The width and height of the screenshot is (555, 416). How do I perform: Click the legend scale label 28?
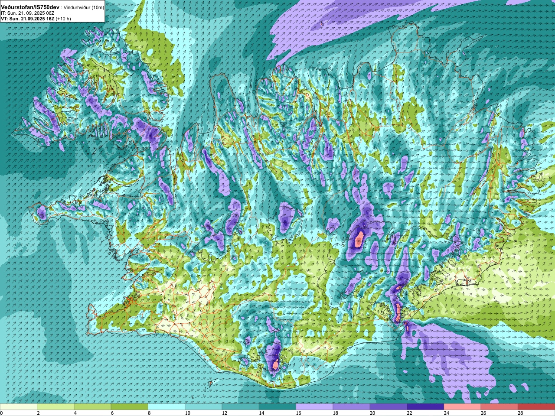[x=521, y=413]
